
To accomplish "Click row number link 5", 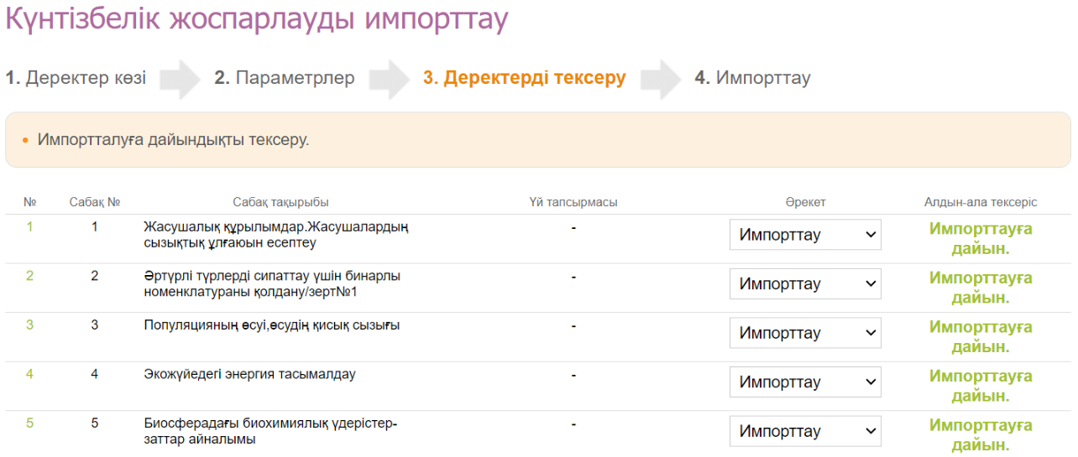I will click(x=29, y=423).
